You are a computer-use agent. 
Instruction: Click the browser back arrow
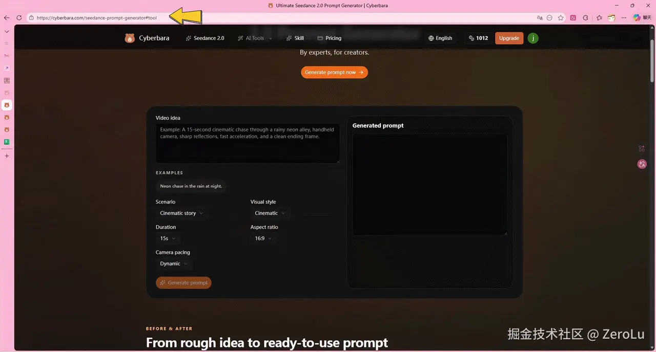7,17
